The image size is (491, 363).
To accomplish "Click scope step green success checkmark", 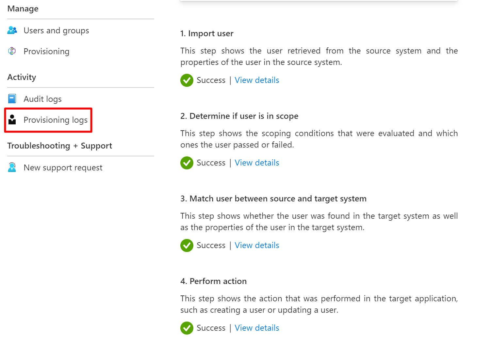I will point(187,163).
